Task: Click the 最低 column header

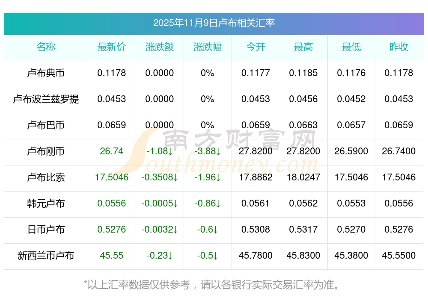Action: 351,47
